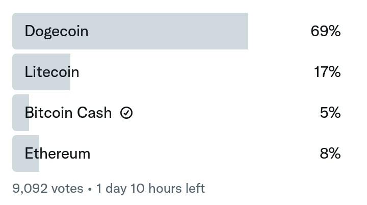Select the Dogecoin poll option
The height and width of the screenshot is (205, 367).
point(177,31)
